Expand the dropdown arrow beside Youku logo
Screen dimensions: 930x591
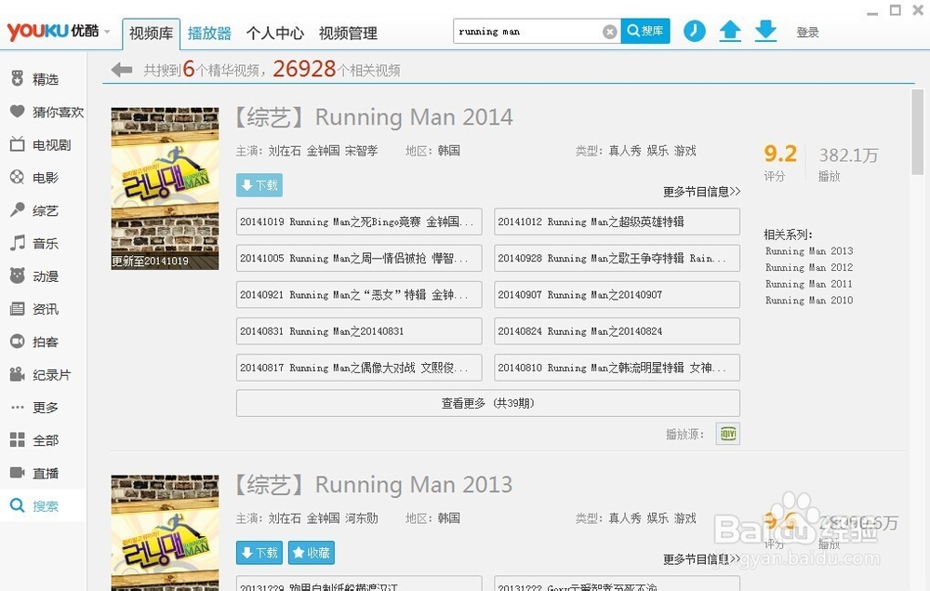tap(107, 32)
